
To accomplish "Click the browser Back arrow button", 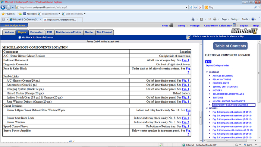I will coord(3,7).
